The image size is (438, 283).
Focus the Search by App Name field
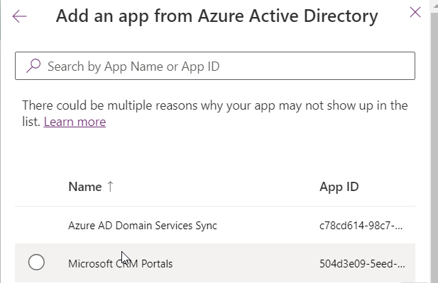[215, 66]
